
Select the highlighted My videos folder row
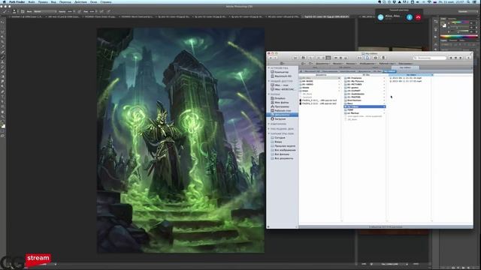(x=365, y=106)
